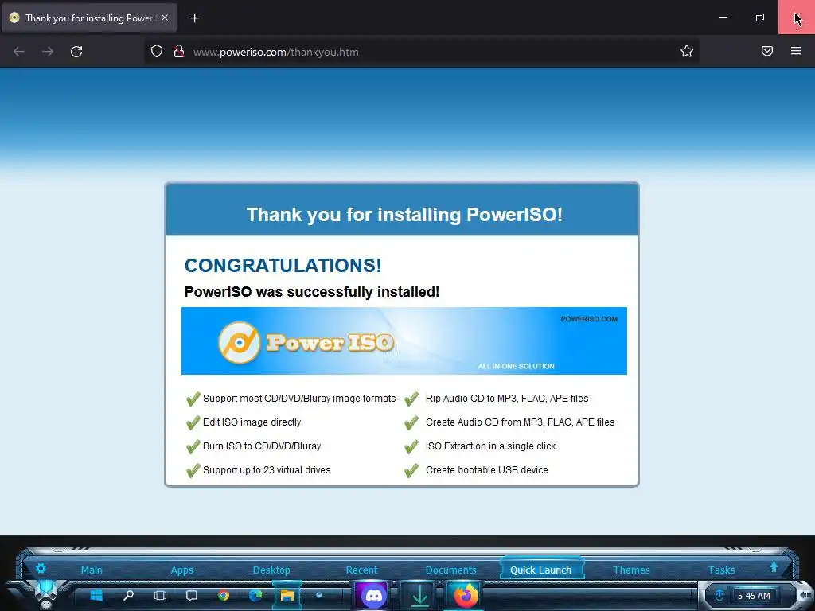This screenshot has width=815, height=611.
Task: Click the PowerISO banner image
Action: 404,341
